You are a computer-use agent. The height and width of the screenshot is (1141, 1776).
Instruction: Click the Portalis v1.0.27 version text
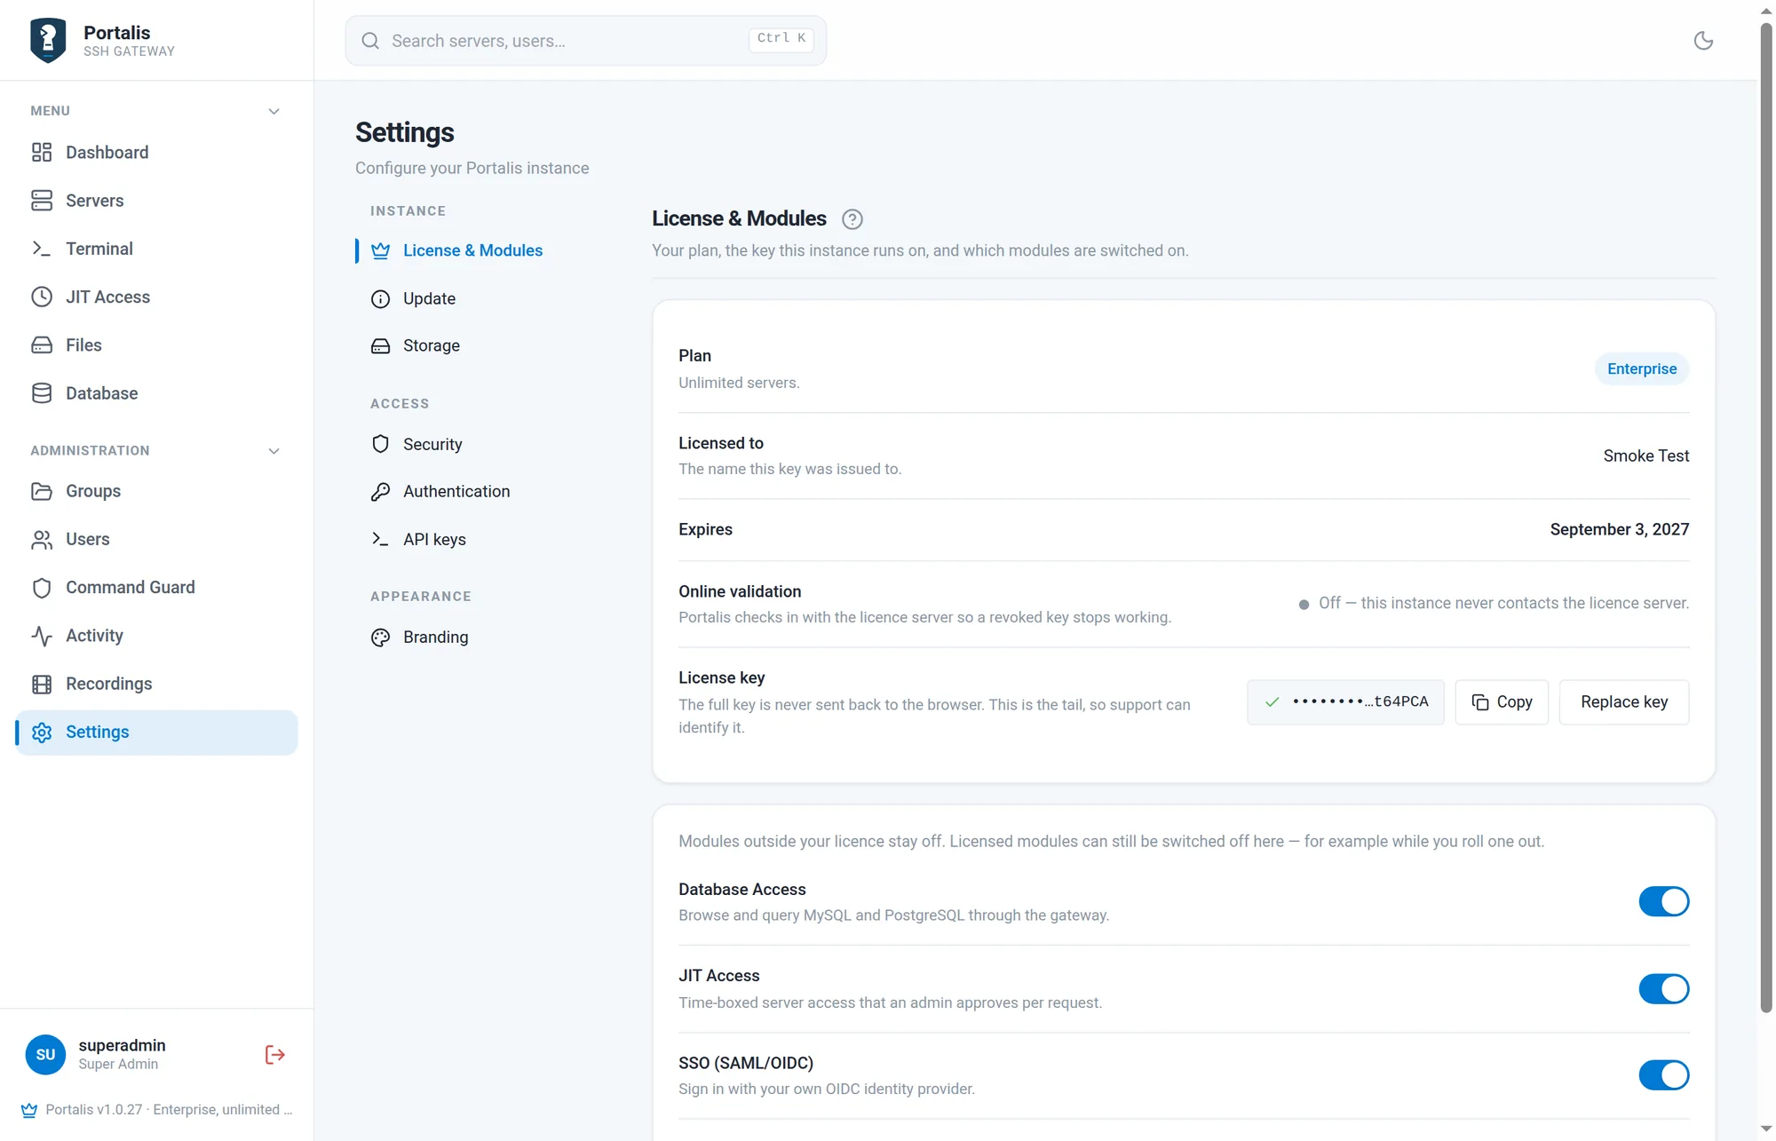(x=169, y=1110)
